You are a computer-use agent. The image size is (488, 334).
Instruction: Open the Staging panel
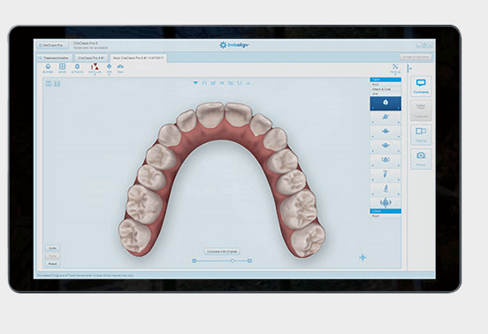coord(421,134)
